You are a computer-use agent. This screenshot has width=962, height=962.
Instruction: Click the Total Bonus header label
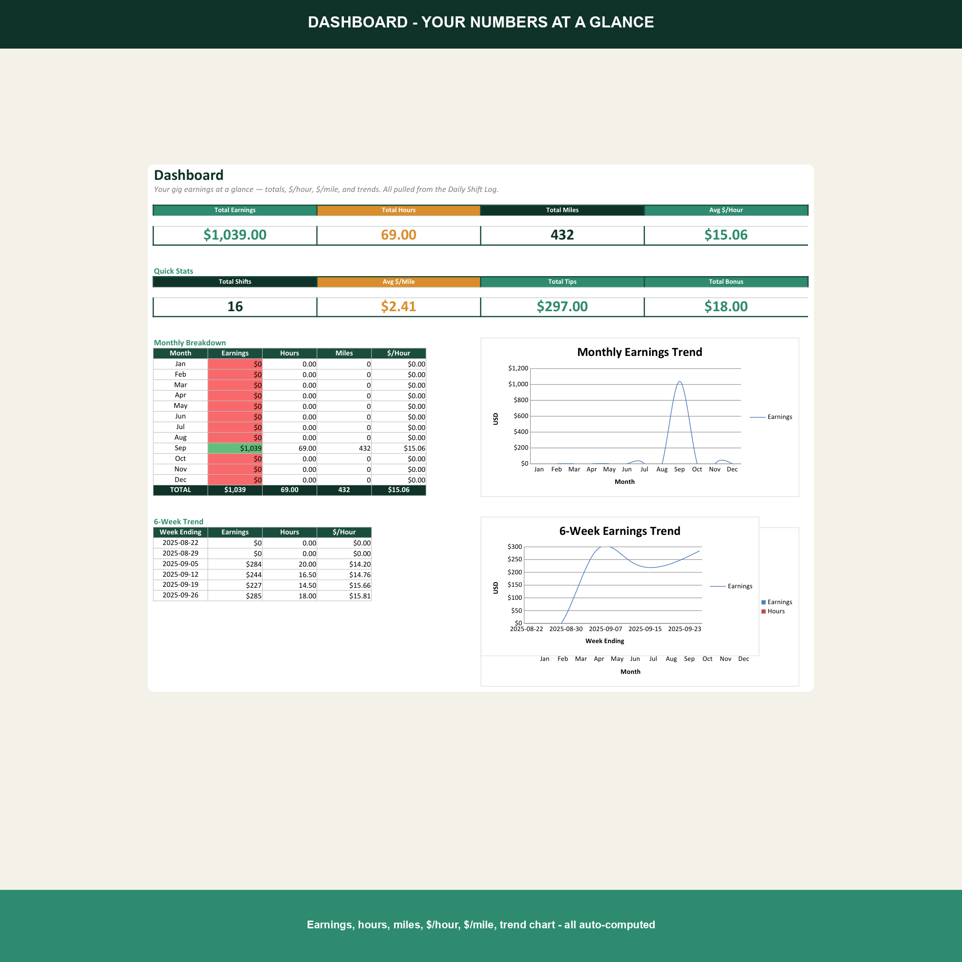click(725, 282)
